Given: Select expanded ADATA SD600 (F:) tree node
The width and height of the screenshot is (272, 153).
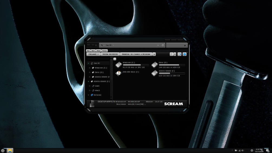Looking at the screenshot, I should [x=102, y=81].
